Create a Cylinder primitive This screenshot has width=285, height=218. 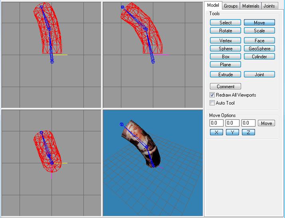click(x=259, y=57)
